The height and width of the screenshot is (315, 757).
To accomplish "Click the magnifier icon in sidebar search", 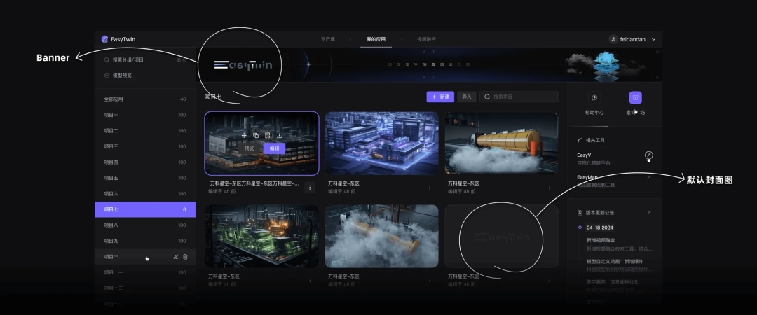I will pos(107,59).
